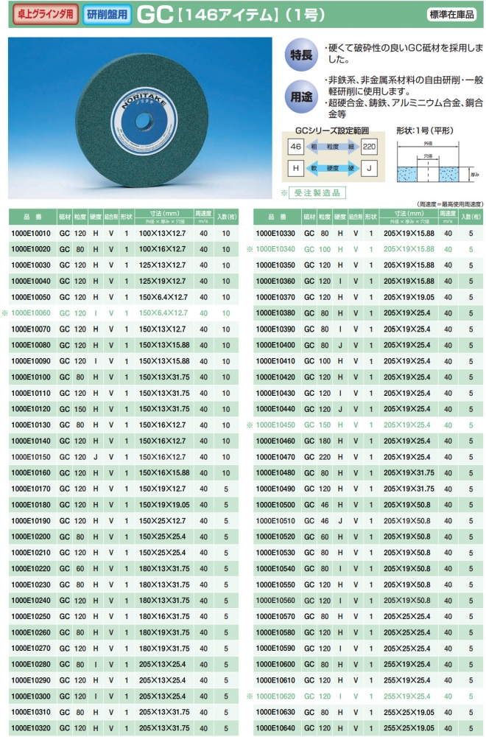The height and width of the screenshot is (737, 486).
Task: Click the 受注製造品 green label
Action: pyautogui.click(x=317, y=192)
